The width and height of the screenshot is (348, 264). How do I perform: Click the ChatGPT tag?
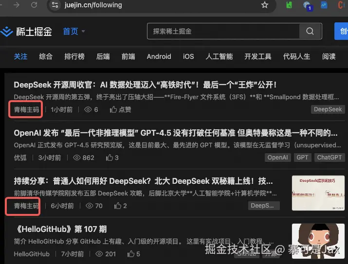(329, 158)
